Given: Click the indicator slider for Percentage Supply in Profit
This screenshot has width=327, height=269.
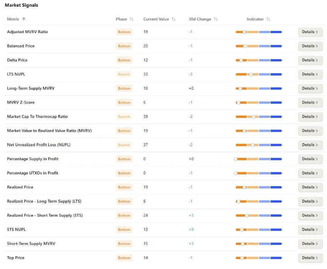Looking at the screenshot, I should 258,159.
